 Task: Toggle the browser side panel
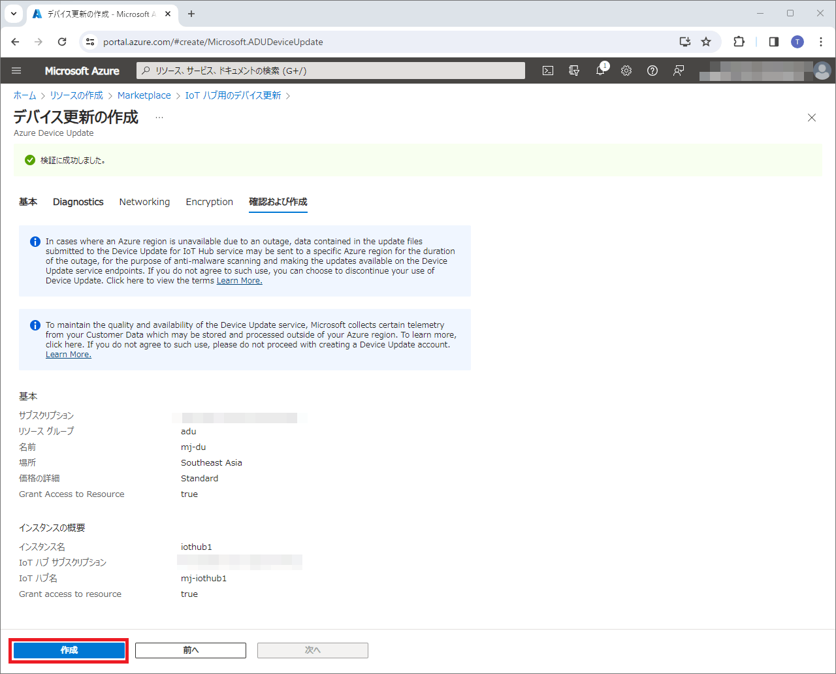click(774, 42)
